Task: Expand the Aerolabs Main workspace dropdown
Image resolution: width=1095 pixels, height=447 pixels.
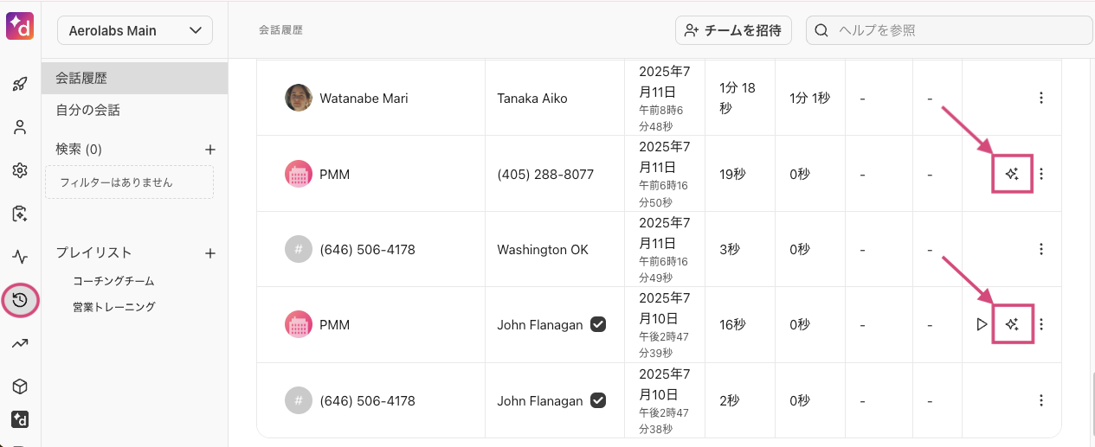Action: 135,30
